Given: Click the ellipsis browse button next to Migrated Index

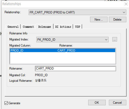Looking at the screenshot, I should [x=115, y=39].
